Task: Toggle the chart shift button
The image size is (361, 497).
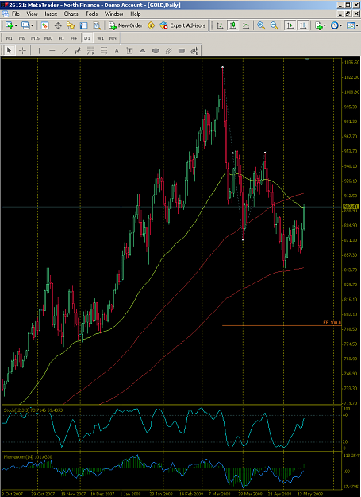Action: (x=303, y=25)
